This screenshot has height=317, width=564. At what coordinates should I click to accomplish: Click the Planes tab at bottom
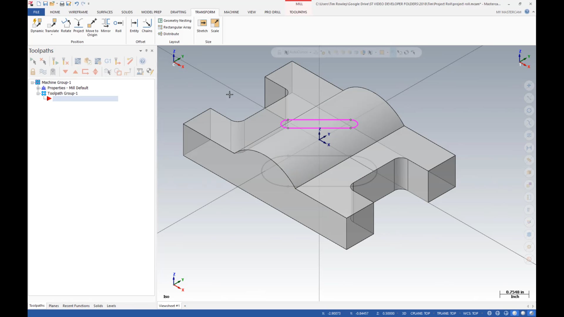[53, 306]
